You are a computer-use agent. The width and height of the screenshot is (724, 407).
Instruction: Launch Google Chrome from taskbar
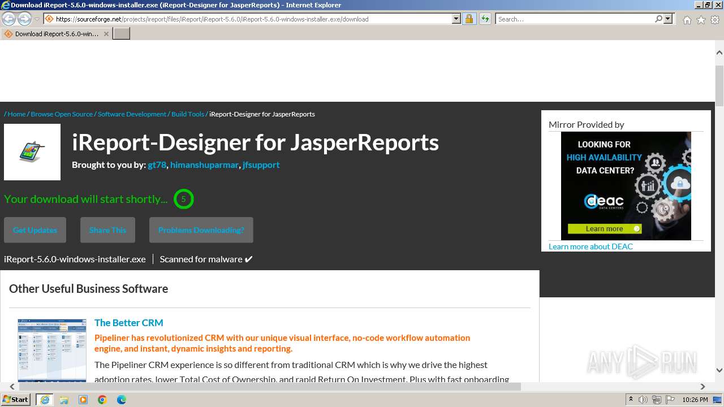coord(102,400)
